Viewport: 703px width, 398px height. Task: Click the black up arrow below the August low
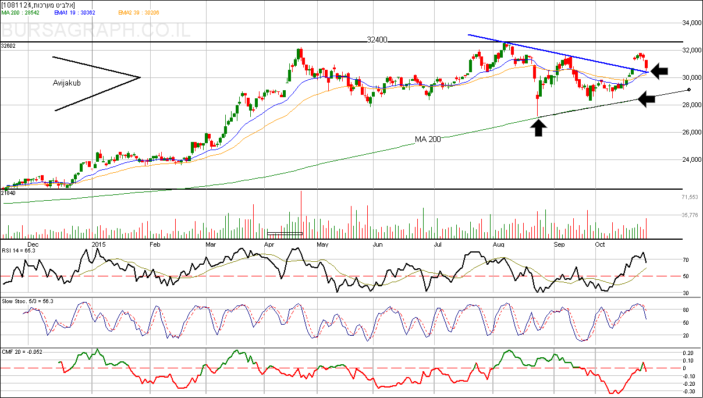point(539,127)
